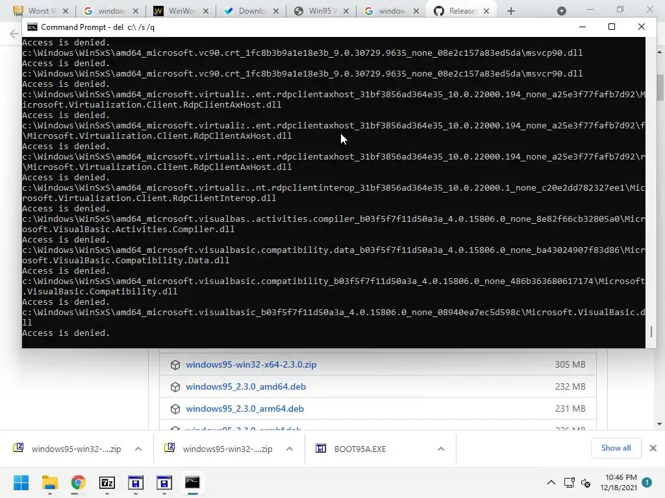Click Show all downloads
Screen dimensions: 665x498
pos(616,448)
